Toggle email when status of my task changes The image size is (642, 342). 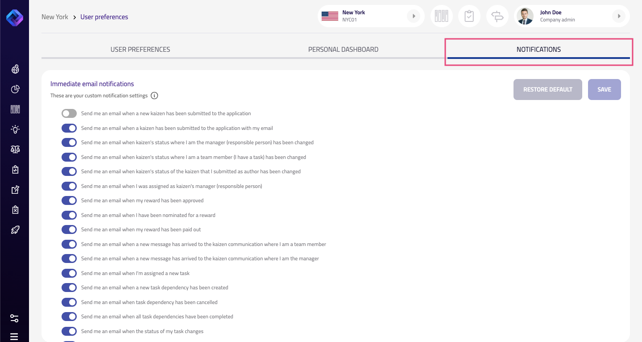pyautogui.click(x=69, y=331)
